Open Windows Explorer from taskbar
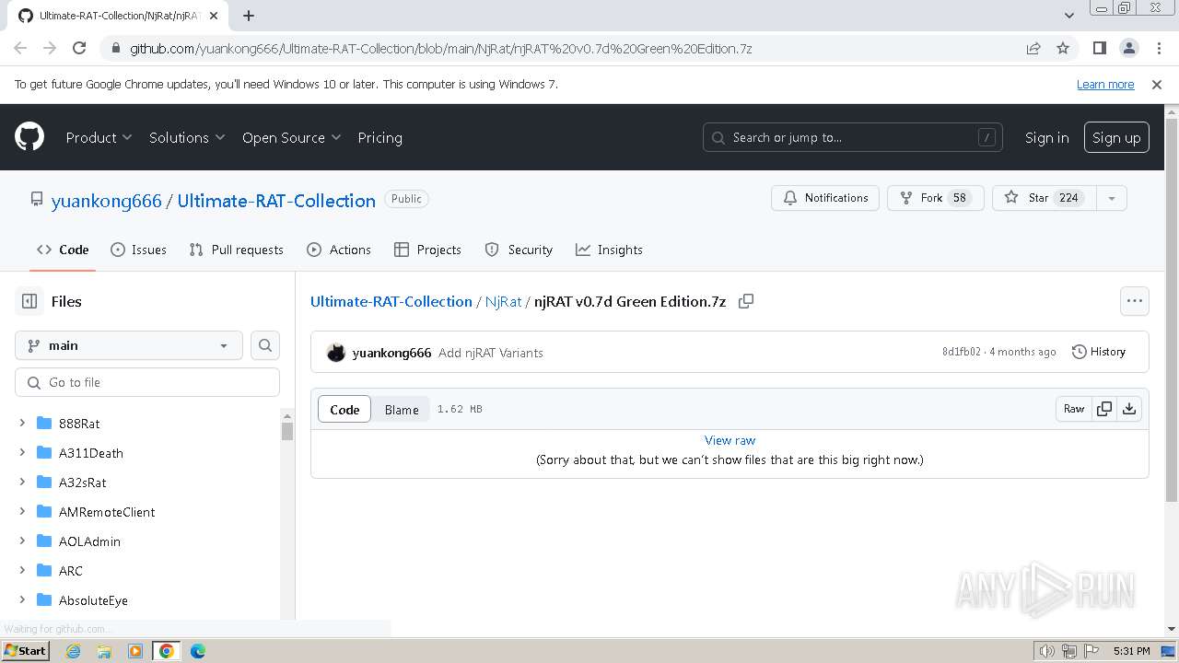 104,651
